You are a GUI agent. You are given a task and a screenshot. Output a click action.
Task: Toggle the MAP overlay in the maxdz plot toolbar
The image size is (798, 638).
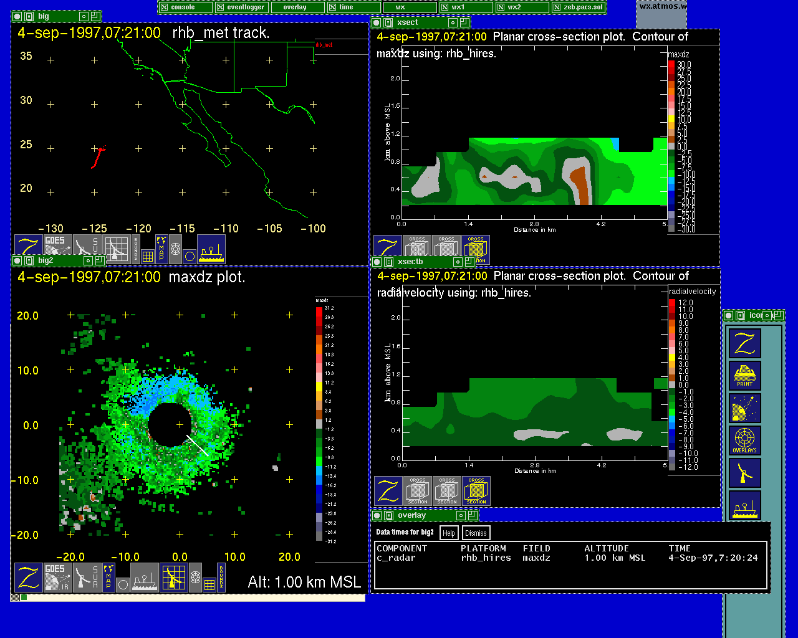[108, 578]
